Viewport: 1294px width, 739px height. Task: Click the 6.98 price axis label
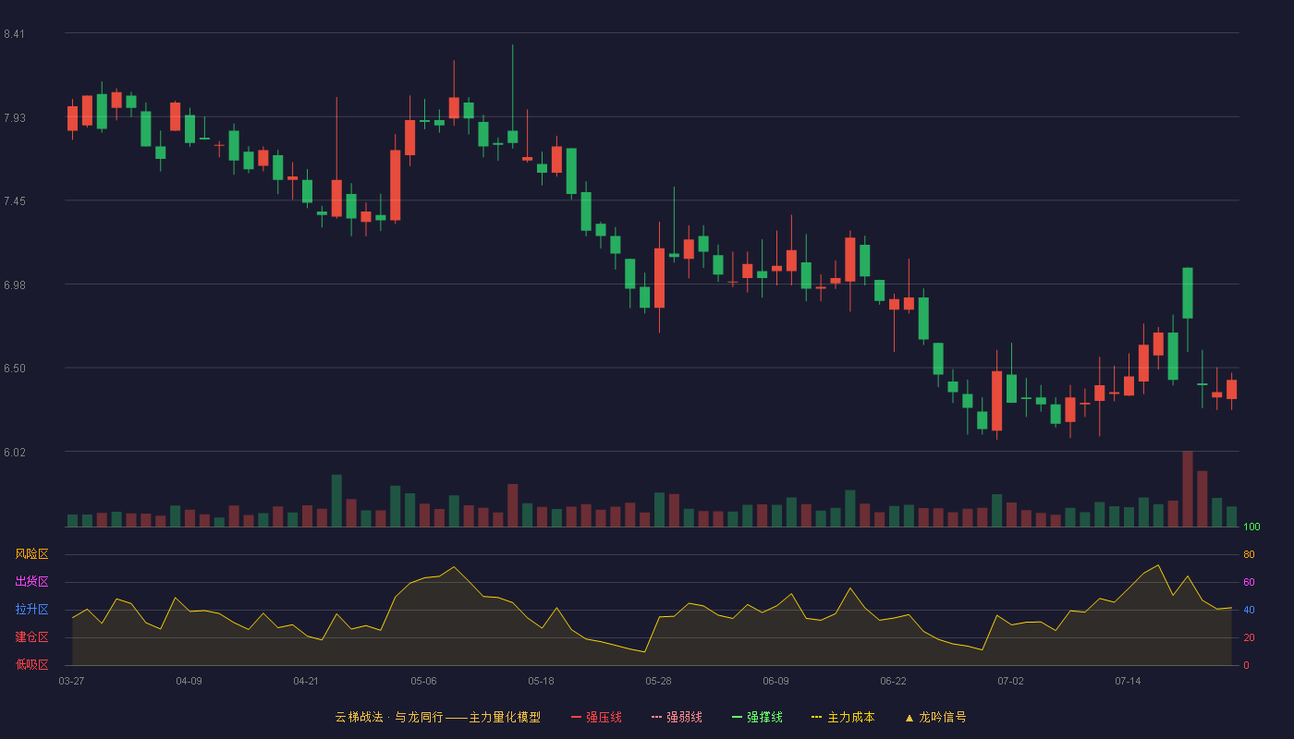14,285
